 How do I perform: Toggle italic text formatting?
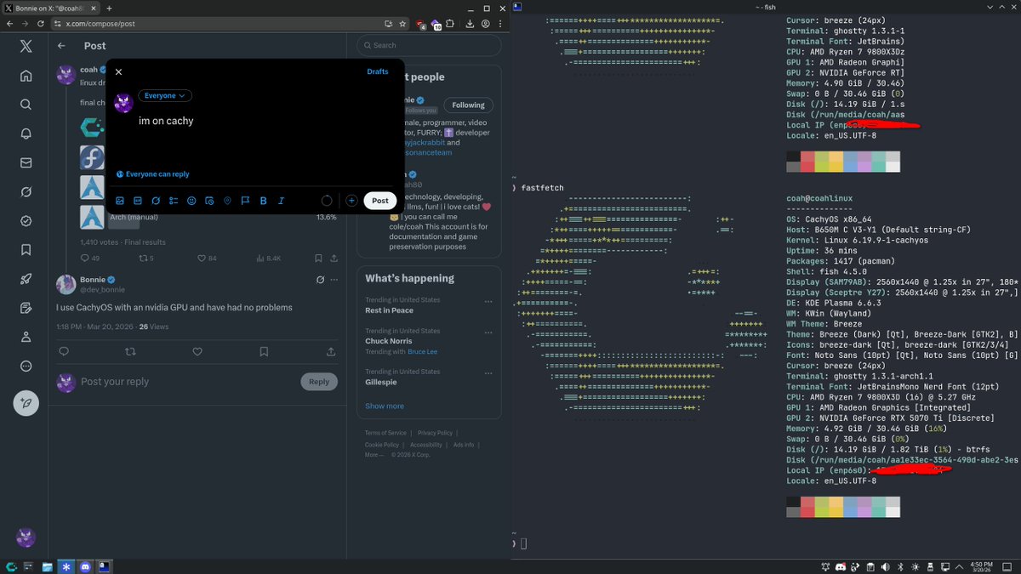[x=281, y=201]
